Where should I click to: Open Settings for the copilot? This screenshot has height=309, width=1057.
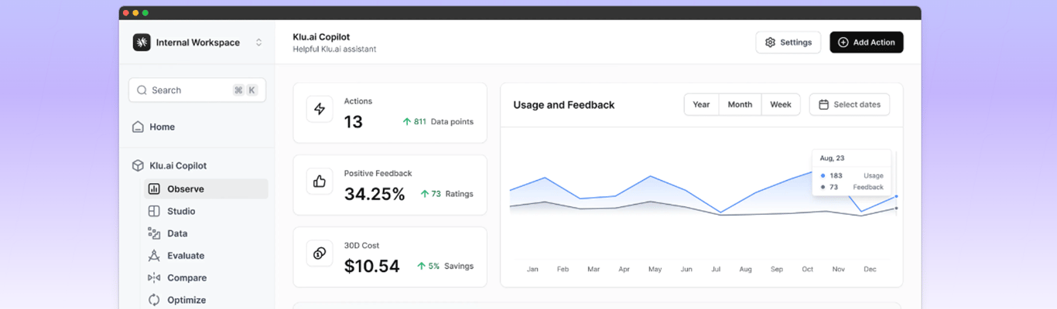point(788,42)
